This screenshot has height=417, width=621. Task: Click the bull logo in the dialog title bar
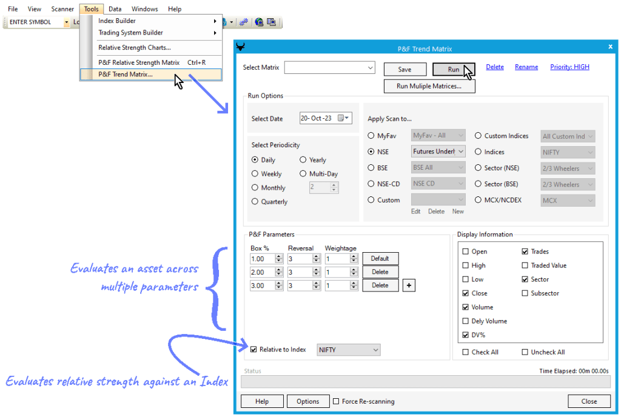tap(241, 48)
